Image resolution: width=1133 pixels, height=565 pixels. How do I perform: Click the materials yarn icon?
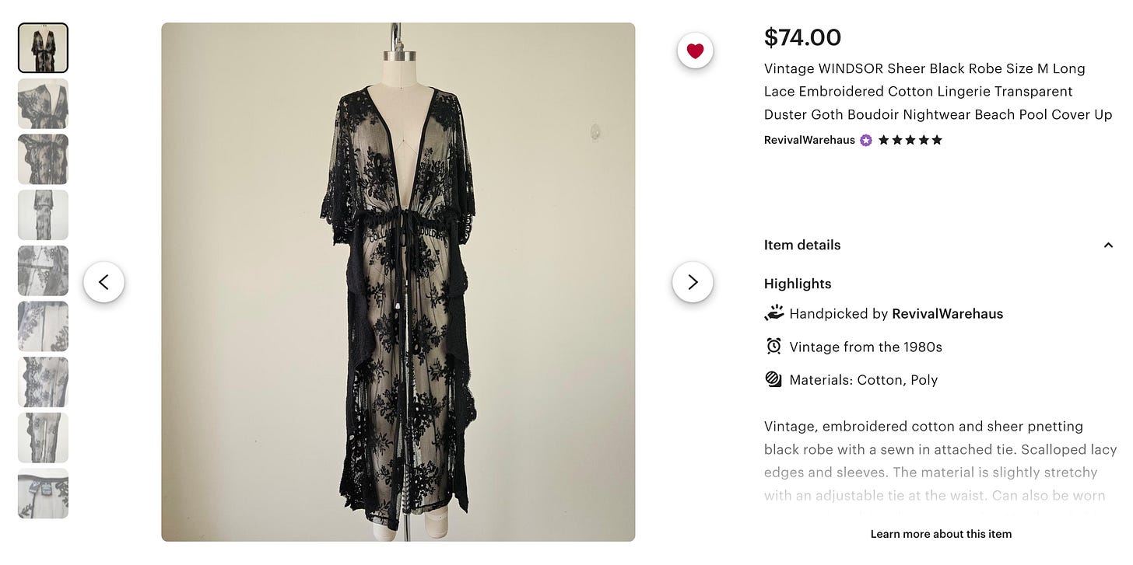(x=773, y=379)
